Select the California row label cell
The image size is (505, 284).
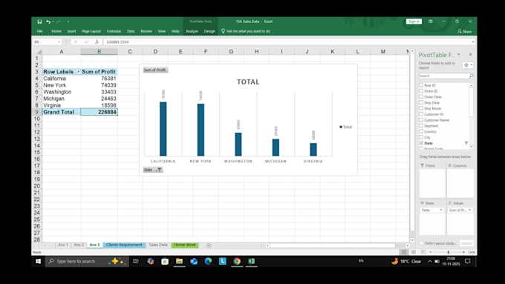[61, 79]
